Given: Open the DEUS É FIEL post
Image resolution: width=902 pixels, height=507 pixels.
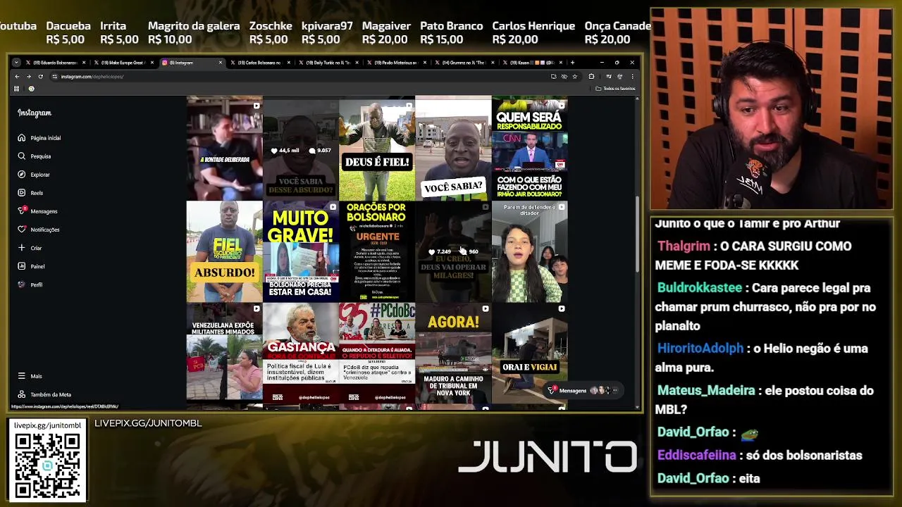Looking at the screenshot, I should [x=377, y=150].
